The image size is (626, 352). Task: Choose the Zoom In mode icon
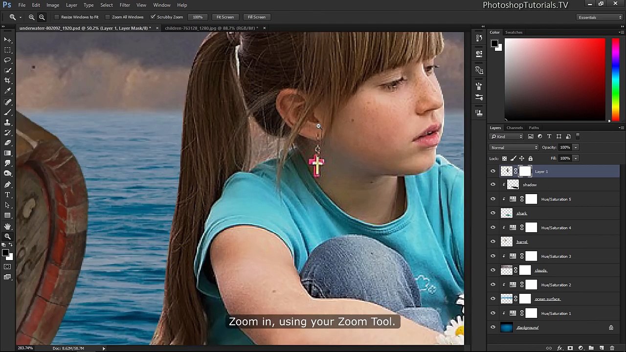(31, 17)
